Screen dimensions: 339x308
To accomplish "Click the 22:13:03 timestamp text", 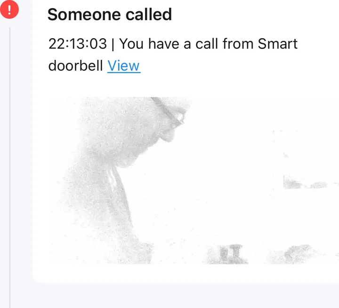I will pos(78,44).
